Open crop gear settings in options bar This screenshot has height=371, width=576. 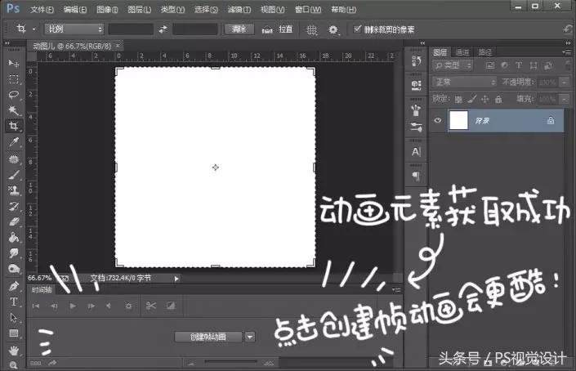click(x=333, y=29)
